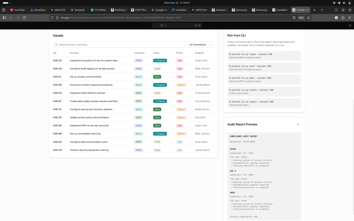The width and height of the screenshot is (354, 221).
Task: Open the system brightness indicator in top bar
Action: click(x=334, y=3)
